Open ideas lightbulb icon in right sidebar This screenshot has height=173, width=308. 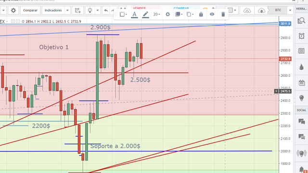tap(301, 98)
